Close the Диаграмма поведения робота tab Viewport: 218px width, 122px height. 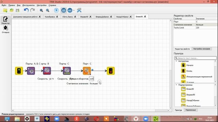coord(40,17)
